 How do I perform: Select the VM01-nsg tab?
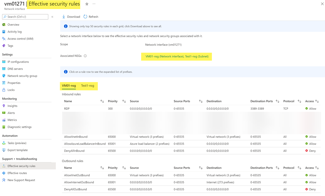[x=69, y=86]
